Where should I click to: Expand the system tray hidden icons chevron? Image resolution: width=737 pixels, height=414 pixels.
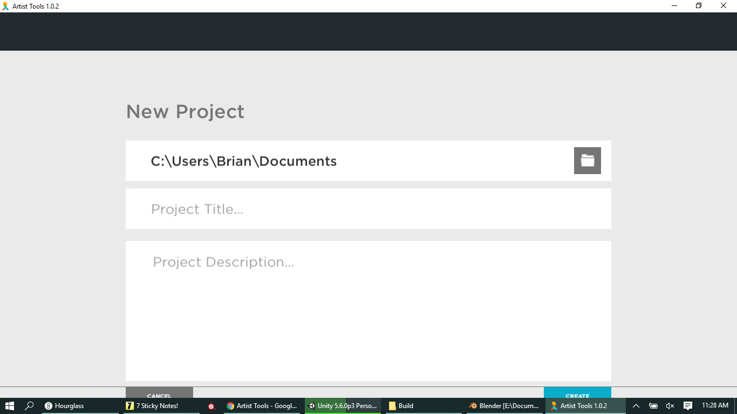636,406
